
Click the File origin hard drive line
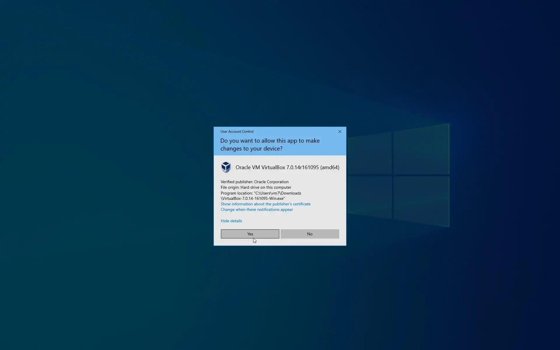point(256,187)
